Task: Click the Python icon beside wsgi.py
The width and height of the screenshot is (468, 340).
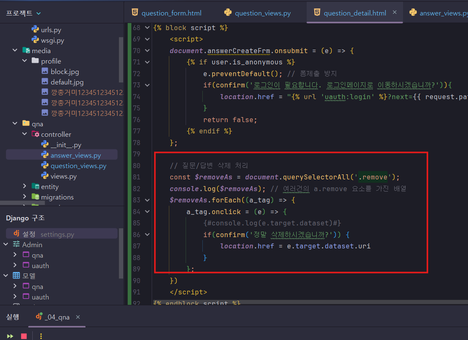Action: [35, 40]
